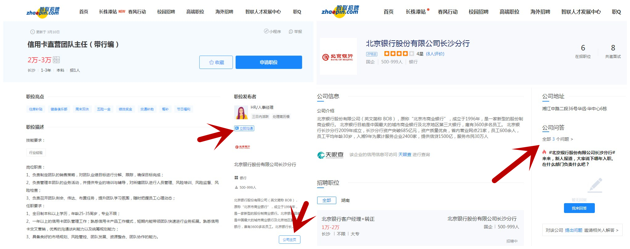The height and width of the screenshot is (249, 630).
Task: Select the 湖南 tab under 招聘职位
Action: pos(345,200)
